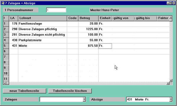Click the amount 20.00 cell

(x=88, y=24)
